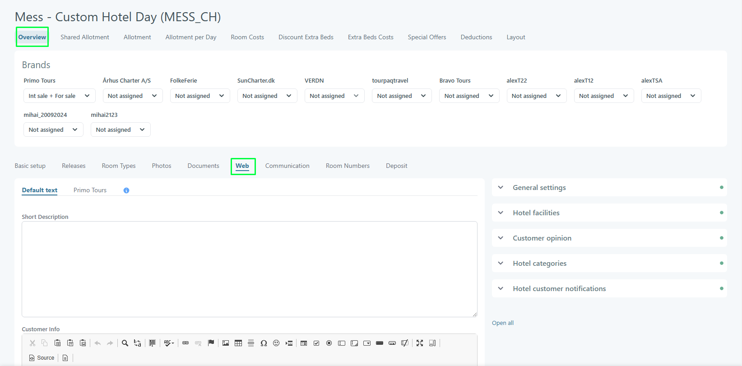The width and height of the screenshot is (742, 366).
Task: Click the blue info icon beside Primo Tours
Action: (126, 190)
